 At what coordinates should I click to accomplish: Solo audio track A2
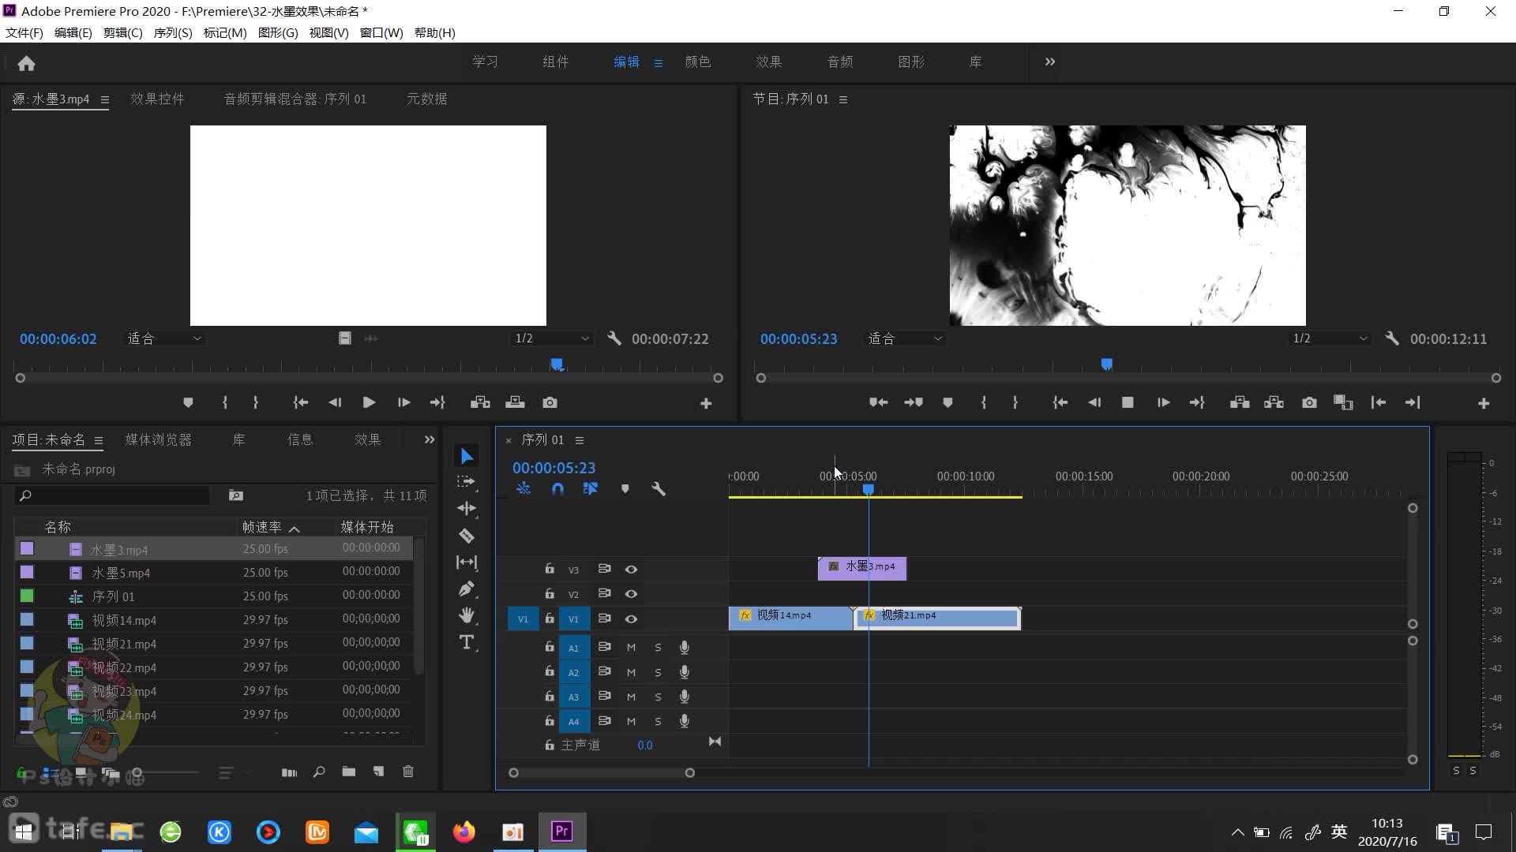658,673
